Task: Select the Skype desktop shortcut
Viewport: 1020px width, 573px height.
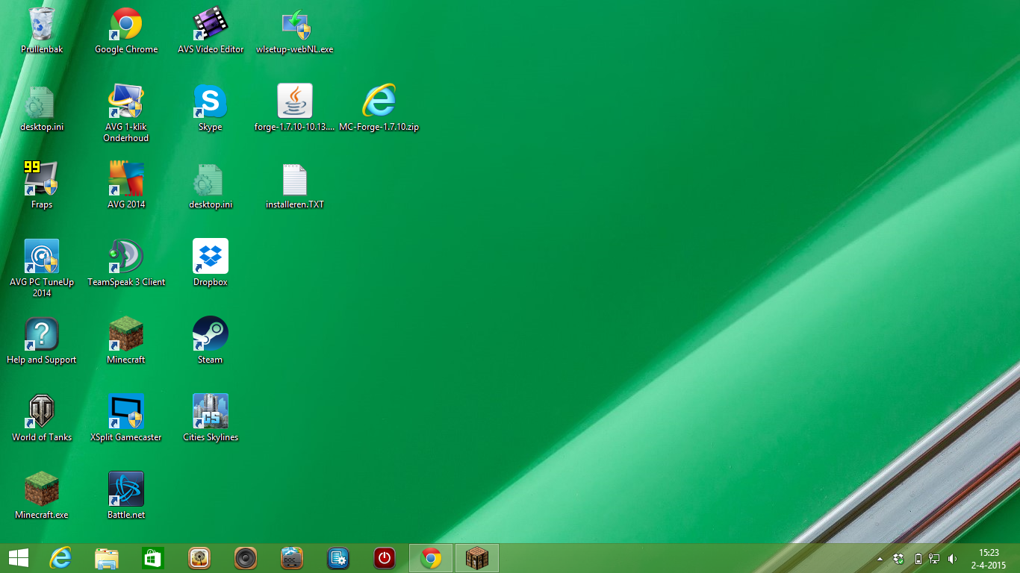Action: click(211, 108)
